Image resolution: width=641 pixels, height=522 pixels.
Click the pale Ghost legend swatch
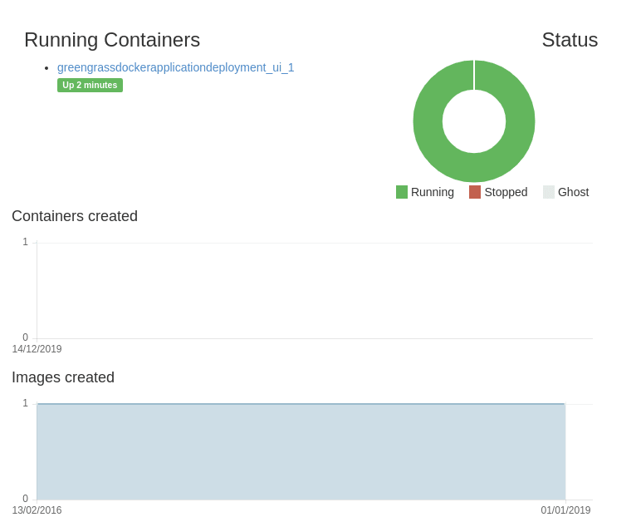[549, 192]
